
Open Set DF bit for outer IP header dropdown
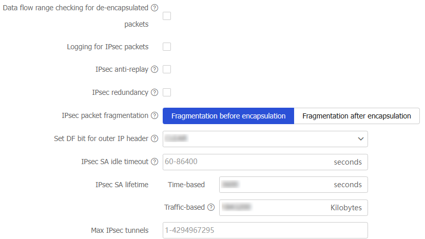click(257, 138)
